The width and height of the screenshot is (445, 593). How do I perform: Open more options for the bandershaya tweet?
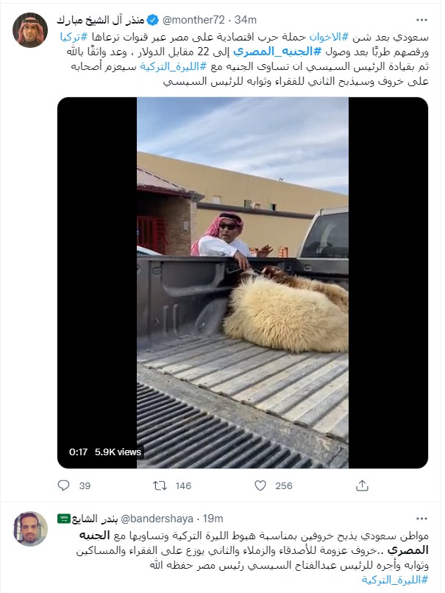coord(421,519)
